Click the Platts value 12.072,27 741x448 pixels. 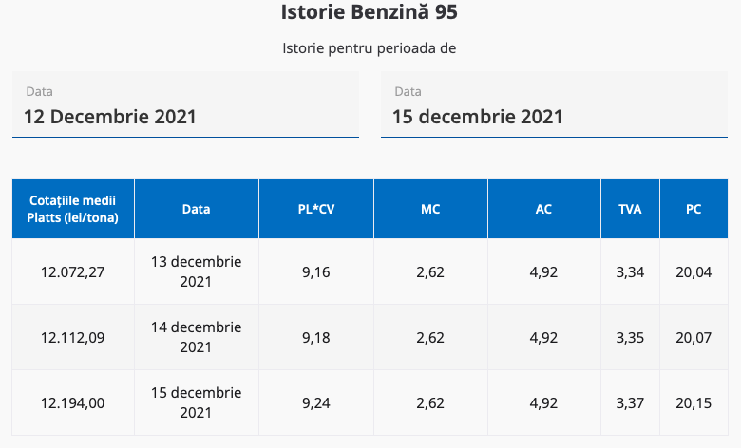click(73, 271)
